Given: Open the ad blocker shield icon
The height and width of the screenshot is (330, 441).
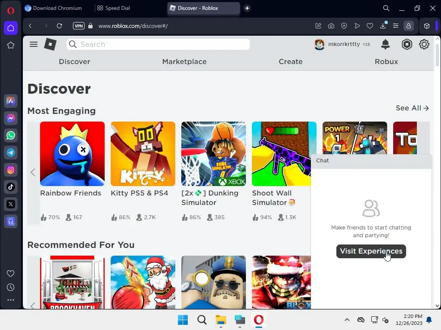Looking at the screenshot, I should click(344, 26).
